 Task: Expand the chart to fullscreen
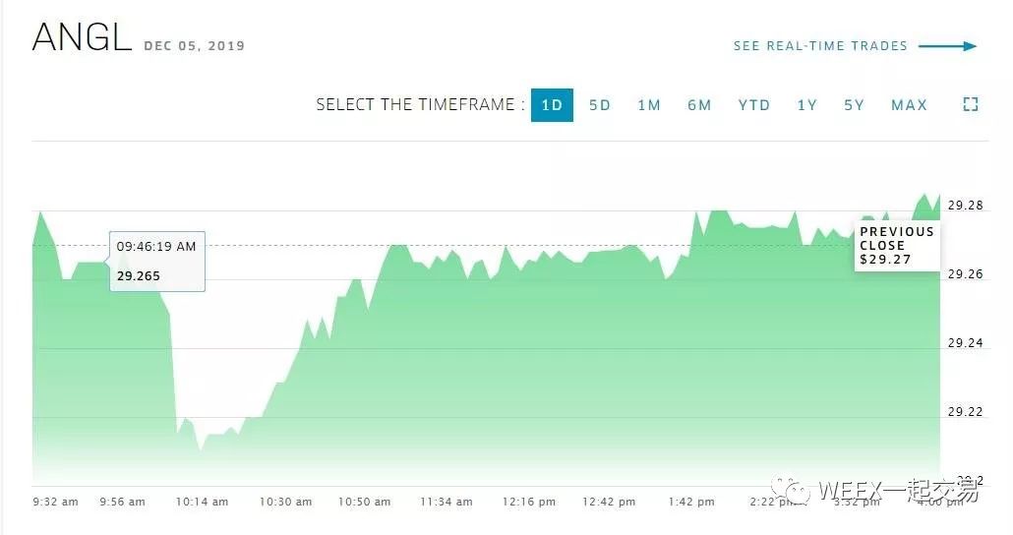coord(970,105)
